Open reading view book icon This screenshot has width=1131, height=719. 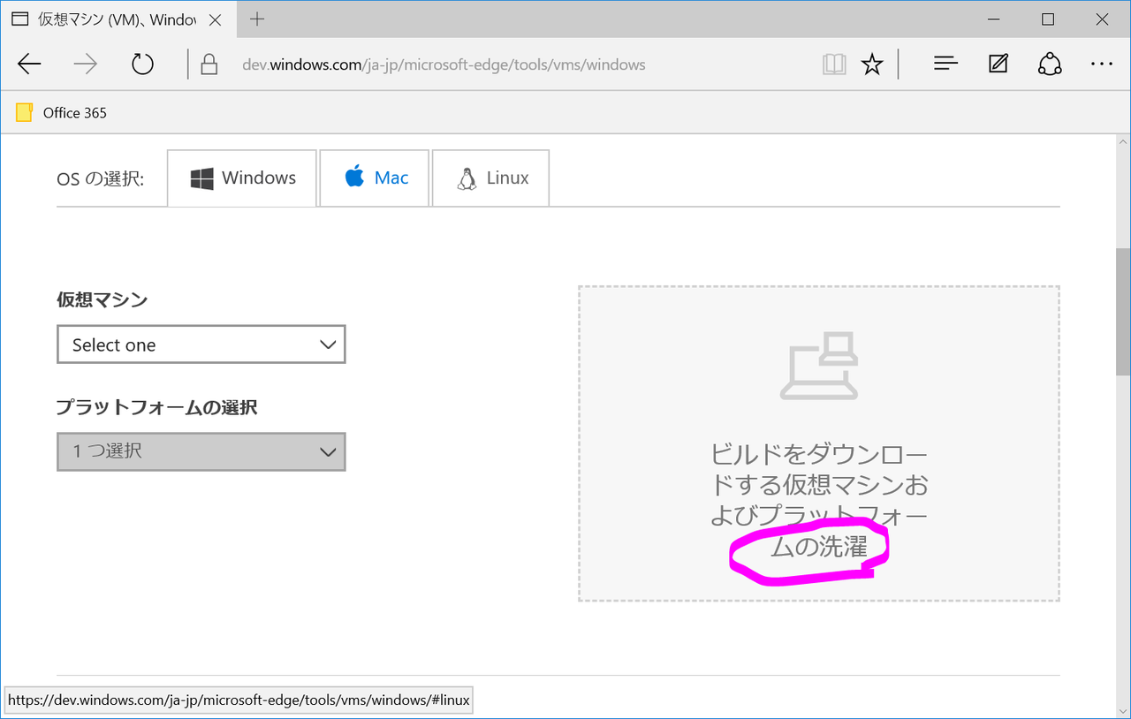coord(834,64)
